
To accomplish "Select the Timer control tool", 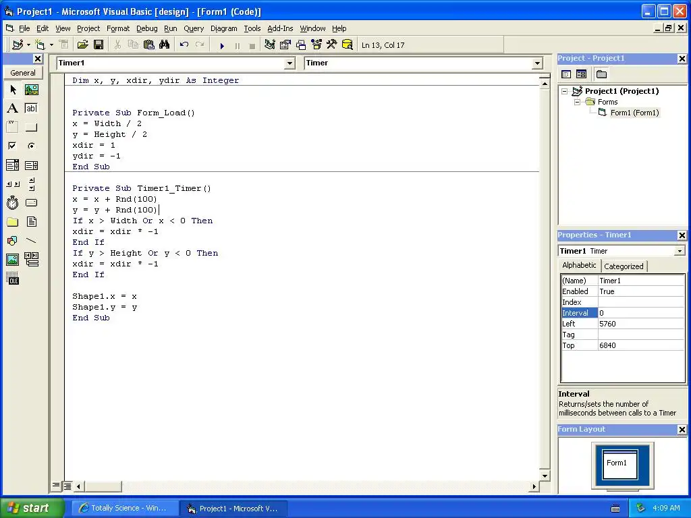I will click(13, 203).
